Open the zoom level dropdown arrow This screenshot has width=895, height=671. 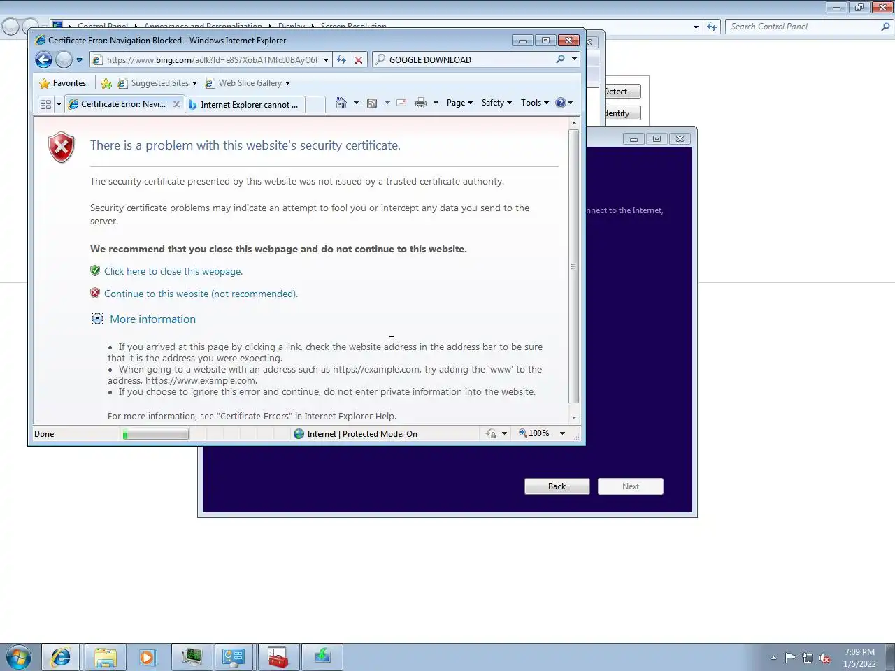[562, 433]
